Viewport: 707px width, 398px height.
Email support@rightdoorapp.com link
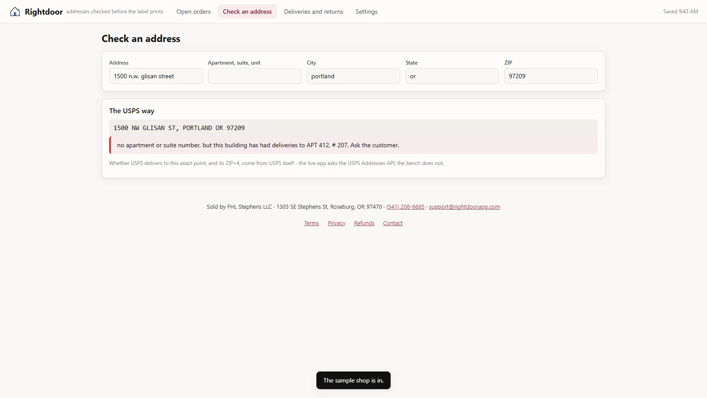tap(464, 207)
